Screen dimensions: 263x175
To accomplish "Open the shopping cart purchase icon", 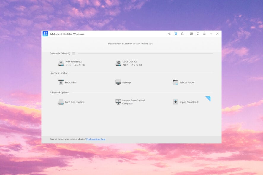I will (x=176, y=34).
